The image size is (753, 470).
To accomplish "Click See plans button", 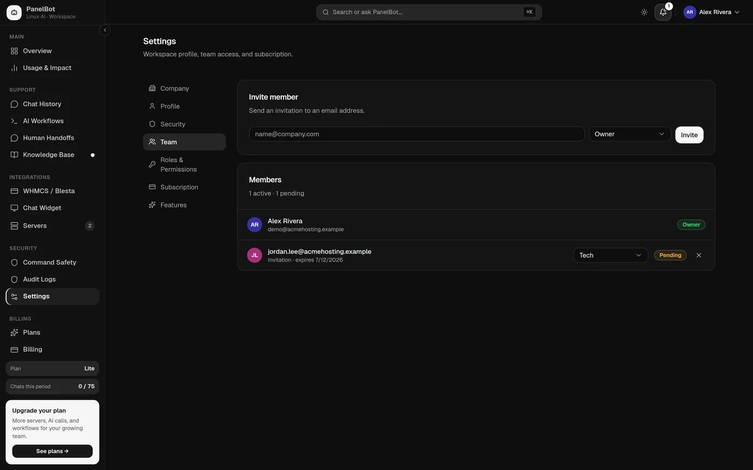I will click(x=52, y=451).
